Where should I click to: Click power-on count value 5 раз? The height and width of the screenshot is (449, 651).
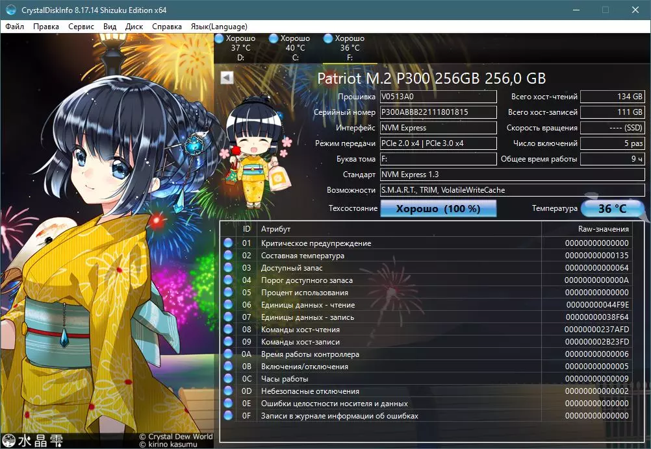(613, 143)
